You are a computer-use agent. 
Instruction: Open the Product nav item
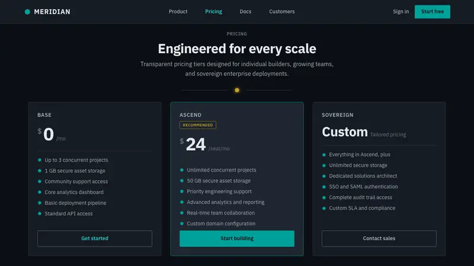178,11
